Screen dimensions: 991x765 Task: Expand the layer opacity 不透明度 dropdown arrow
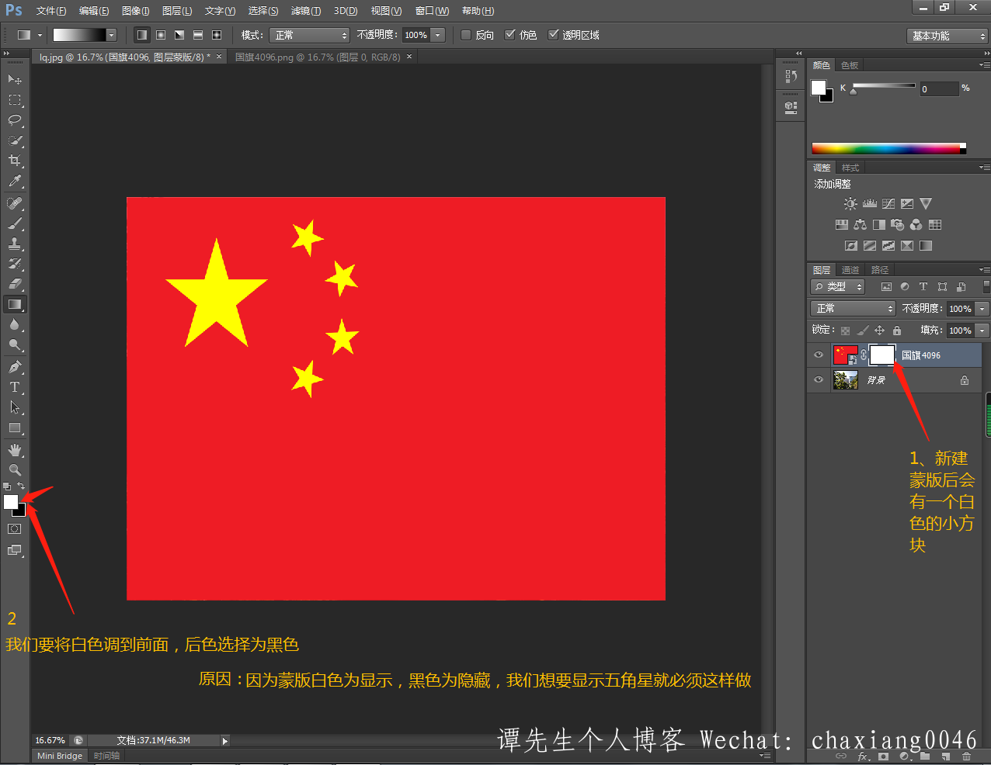coord(982,309)
